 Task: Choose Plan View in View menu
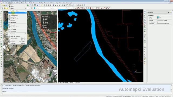tap(17, 21)
